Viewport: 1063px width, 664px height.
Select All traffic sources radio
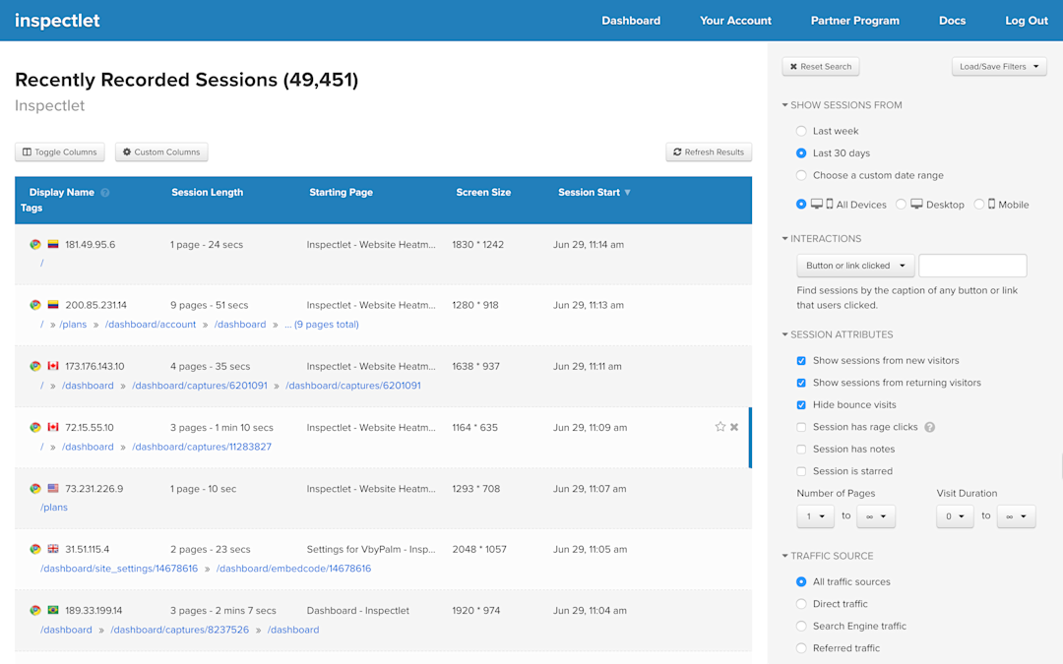pos(801,581)
